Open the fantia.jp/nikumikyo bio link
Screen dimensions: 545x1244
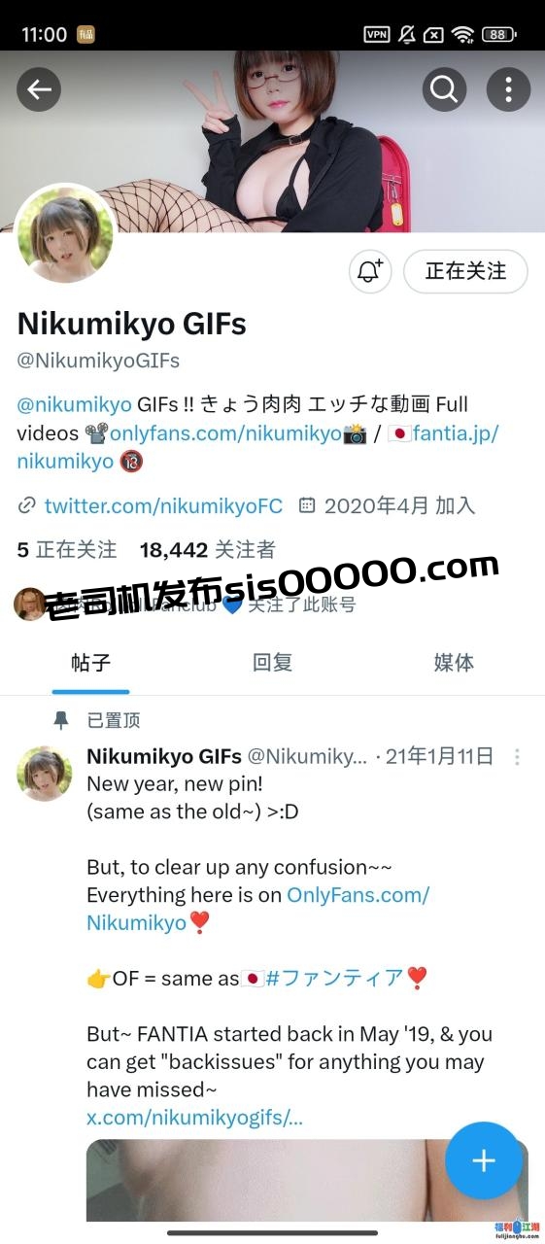coord(258,447)
